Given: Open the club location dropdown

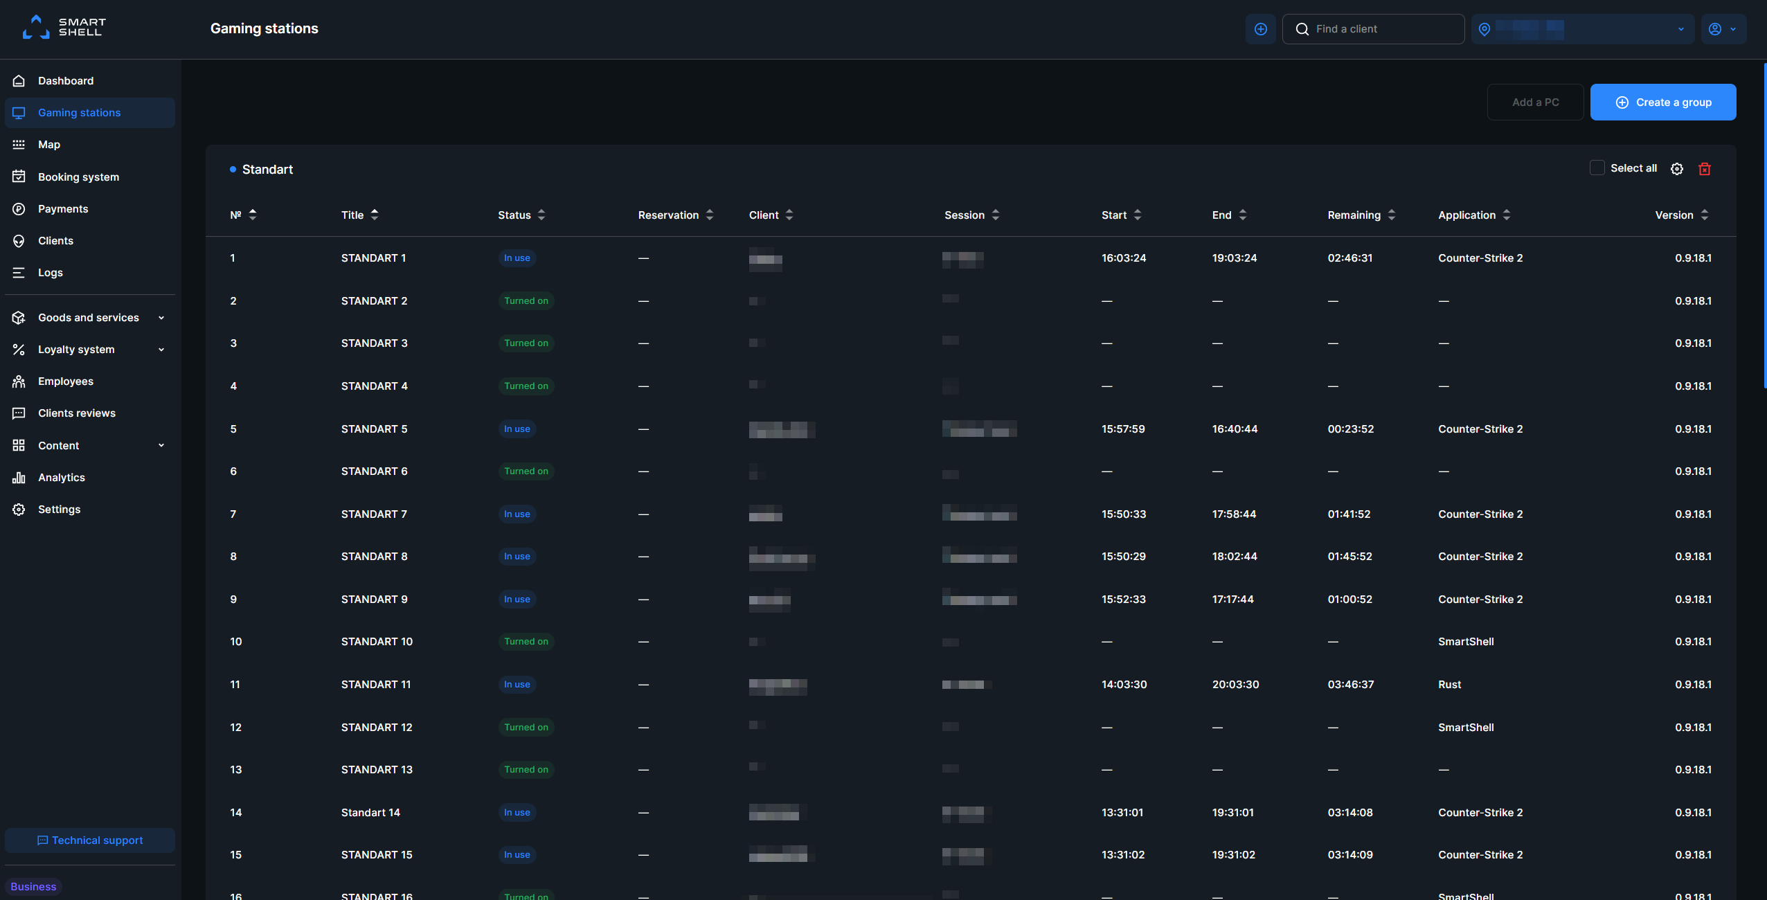Looking at the screenshot, I should coord(1583,29).
